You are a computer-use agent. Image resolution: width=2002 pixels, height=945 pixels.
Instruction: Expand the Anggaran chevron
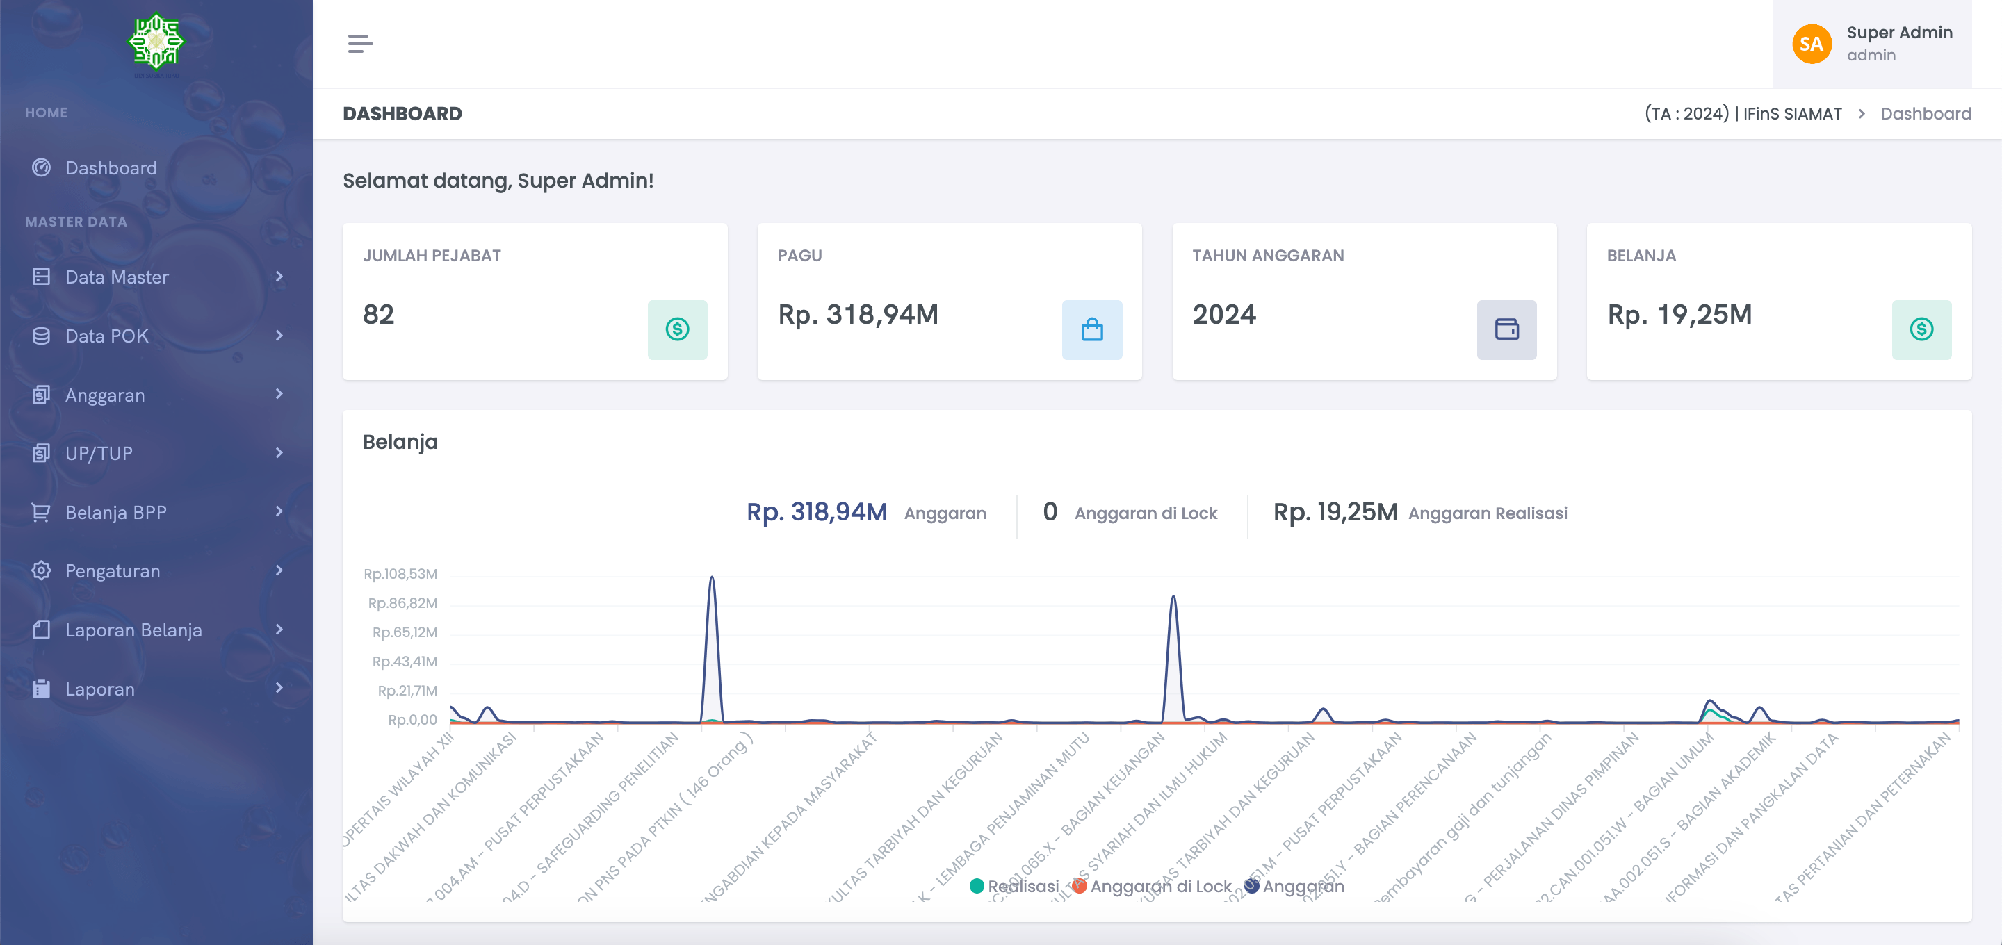pyautogui.click(x=279, y=395)
